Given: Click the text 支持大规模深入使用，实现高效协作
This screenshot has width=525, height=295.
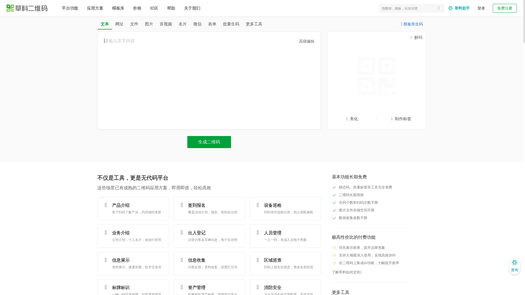Looking at the screenshot, I should [367, 255].
